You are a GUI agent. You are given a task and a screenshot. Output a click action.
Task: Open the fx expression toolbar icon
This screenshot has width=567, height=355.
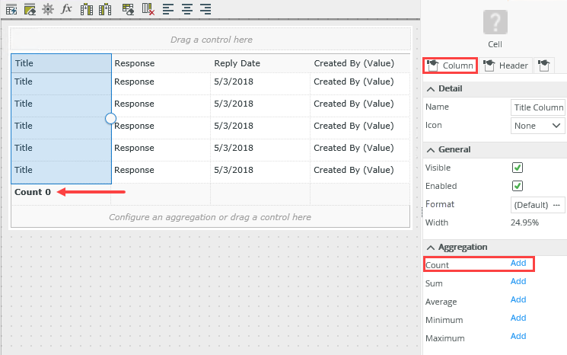(x=66, y=8)
